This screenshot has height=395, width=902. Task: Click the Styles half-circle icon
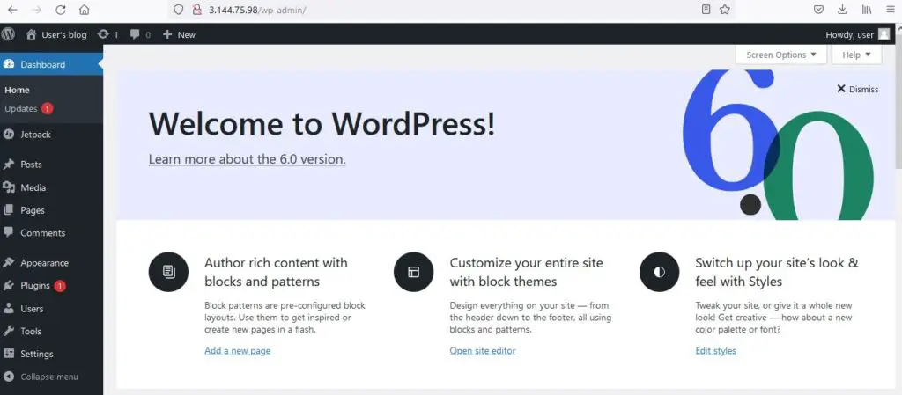[659, 272]
